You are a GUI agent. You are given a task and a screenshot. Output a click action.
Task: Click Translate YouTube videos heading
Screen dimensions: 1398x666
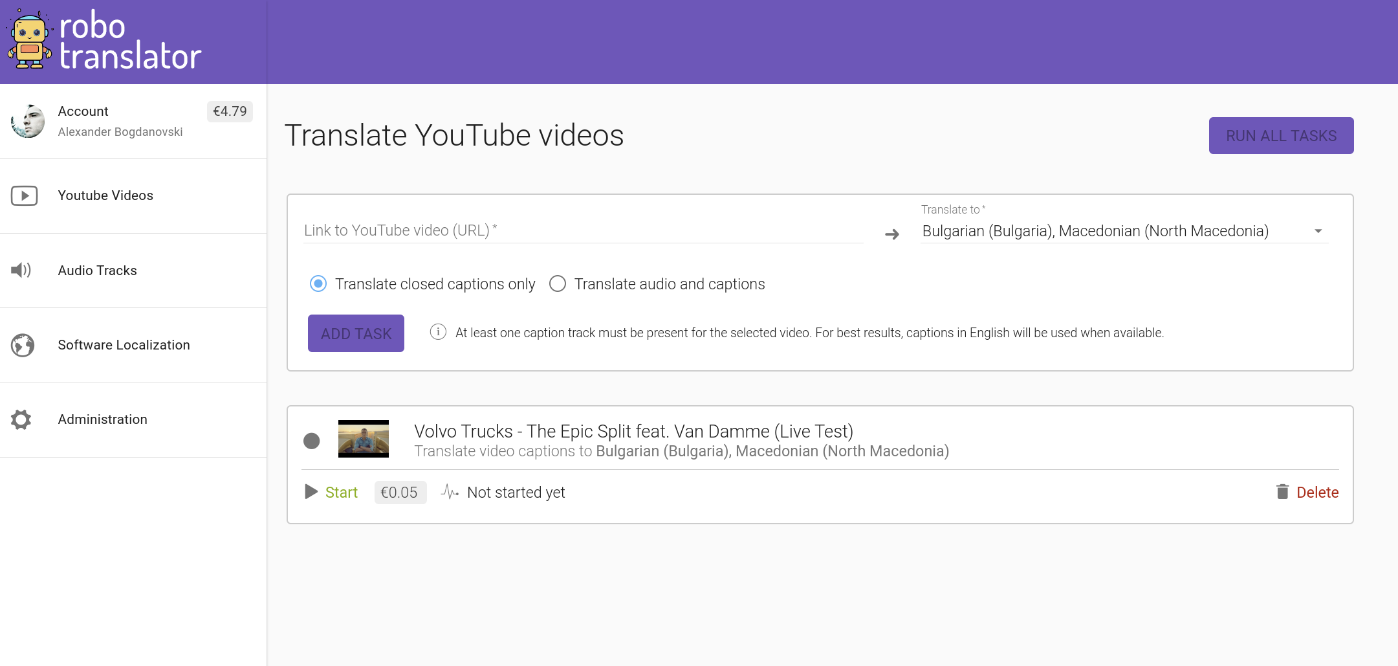[x=454, y=135]
